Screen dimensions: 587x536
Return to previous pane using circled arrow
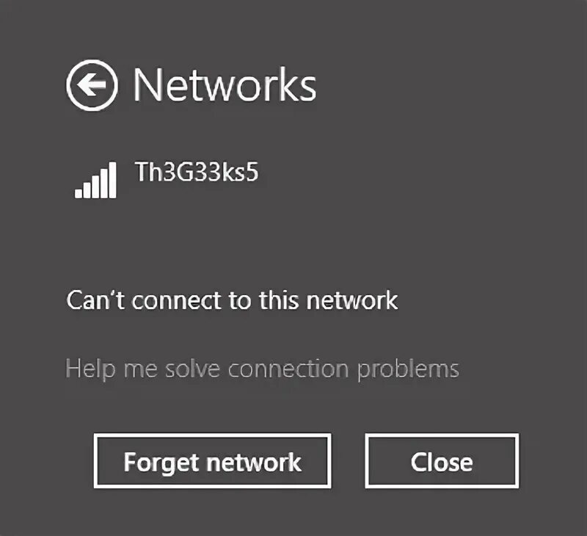(x=92, y=85)
